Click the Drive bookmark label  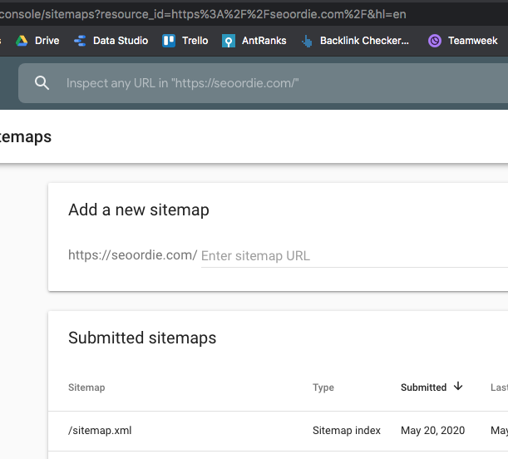pyautogui.click(x=47, y=41)
